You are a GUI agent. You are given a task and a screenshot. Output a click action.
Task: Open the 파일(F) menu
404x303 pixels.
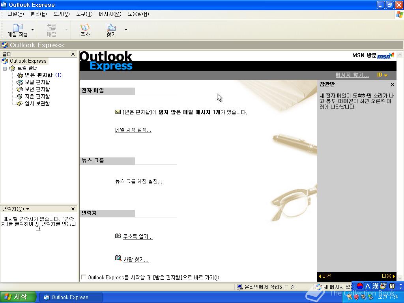16,14
